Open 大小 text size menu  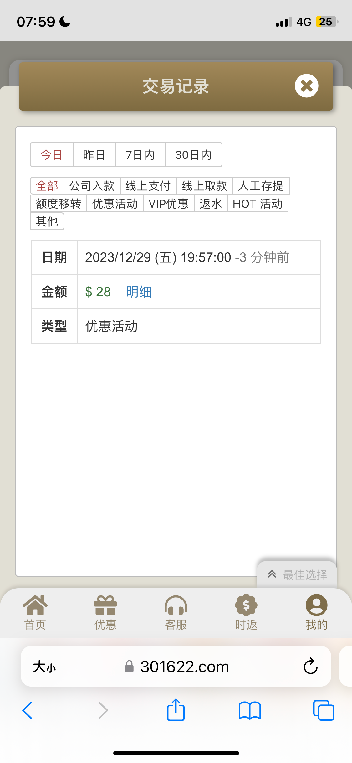pyautogui.click(x=44, y=667)
